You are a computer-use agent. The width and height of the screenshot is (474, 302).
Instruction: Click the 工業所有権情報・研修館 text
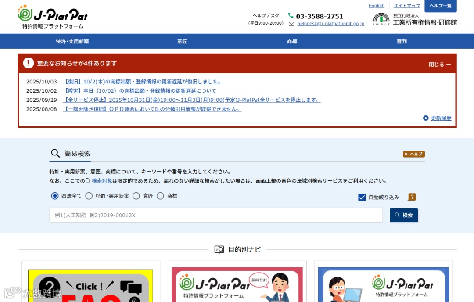425,22
